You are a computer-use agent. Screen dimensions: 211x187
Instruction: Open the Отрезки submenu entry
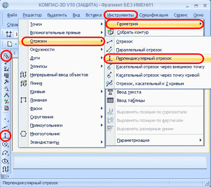click(x=61, y=41)
